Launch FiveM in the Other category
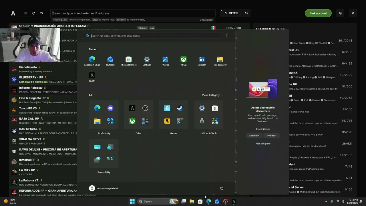 pyautogui.click(x=132, y=108)
